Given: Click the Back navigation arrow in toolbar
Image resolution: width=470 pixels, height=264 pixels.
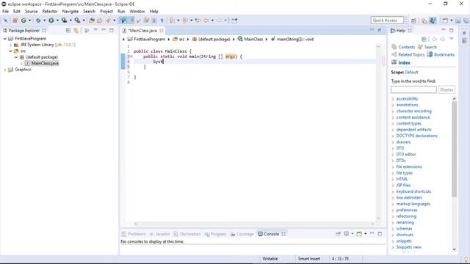Looking at the screenshot, I should [x=206, y=21].
